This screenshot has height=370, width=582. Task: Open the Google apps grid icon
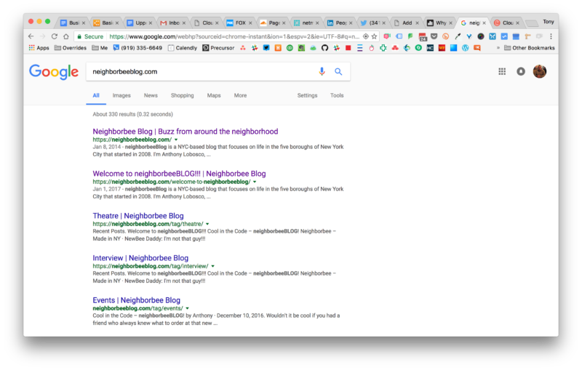[502, 71]
